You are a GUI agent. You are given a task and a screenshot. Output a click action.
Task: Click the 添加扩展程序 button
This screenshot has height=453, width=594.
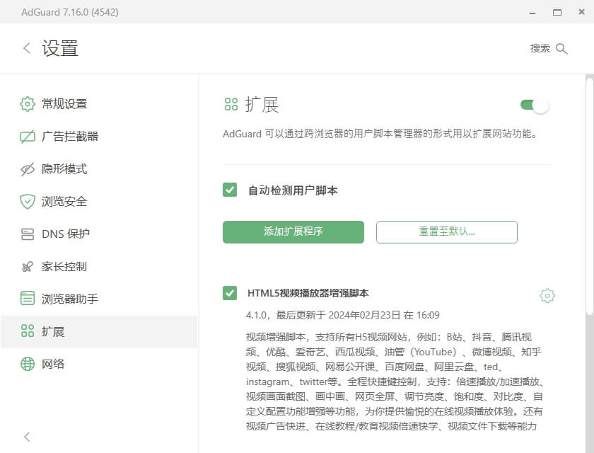[x=293, y=232]
